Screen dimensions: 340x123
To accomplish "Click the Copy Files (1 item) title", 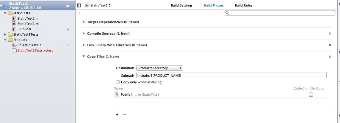I will tap(103, 57).
